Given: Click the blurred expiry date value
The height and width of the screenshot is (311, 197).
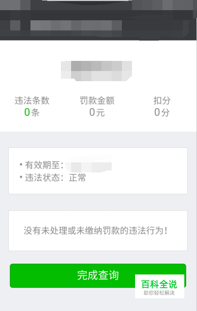Looking at the screenshot, I should (x=88, y=164).
